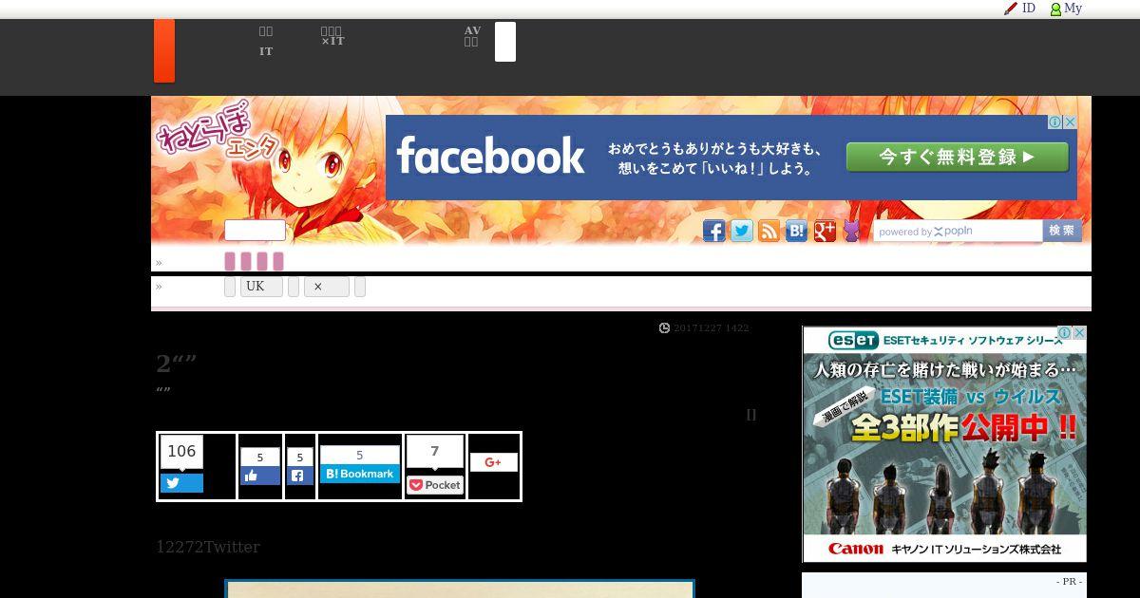Share the article on the G+ button
The height and width of the screenshot is (598, 1140).
point(493,462)
